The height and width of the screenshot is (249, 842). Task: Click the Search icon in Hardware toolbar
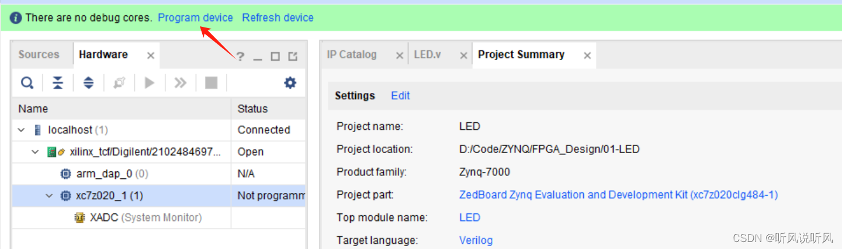tap(27, 83)
